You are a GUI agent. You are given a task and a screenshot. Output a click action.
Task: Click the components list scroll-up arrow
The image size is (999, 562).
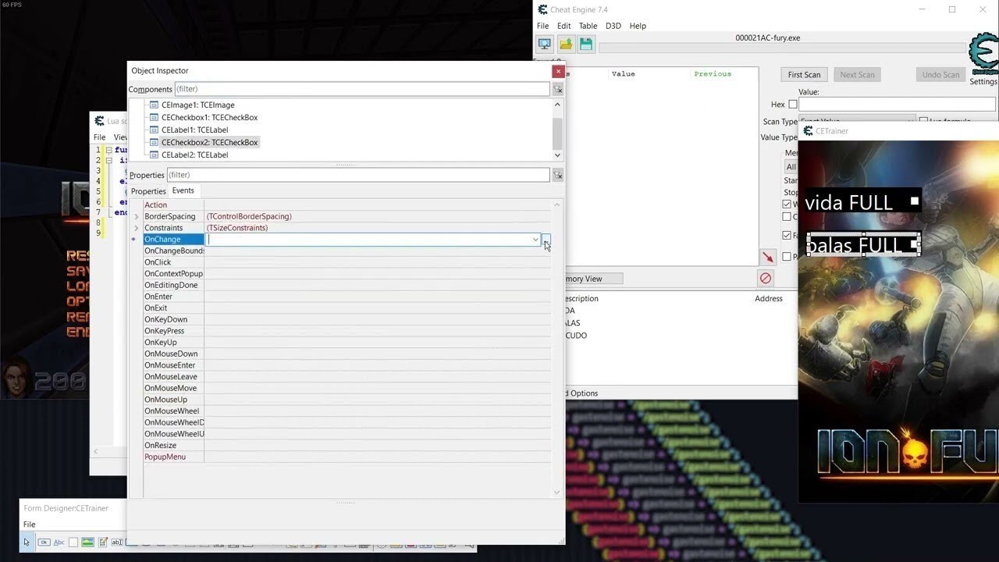(x=557, y=103)
